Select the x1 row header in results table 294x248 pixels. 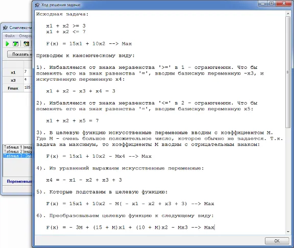pyautogui.click(x=13, y=72)
